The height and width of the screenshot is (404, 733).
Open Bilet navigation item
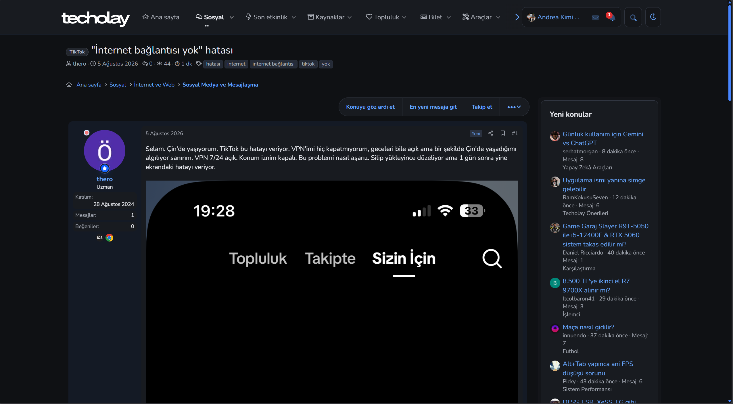[431, 17]
